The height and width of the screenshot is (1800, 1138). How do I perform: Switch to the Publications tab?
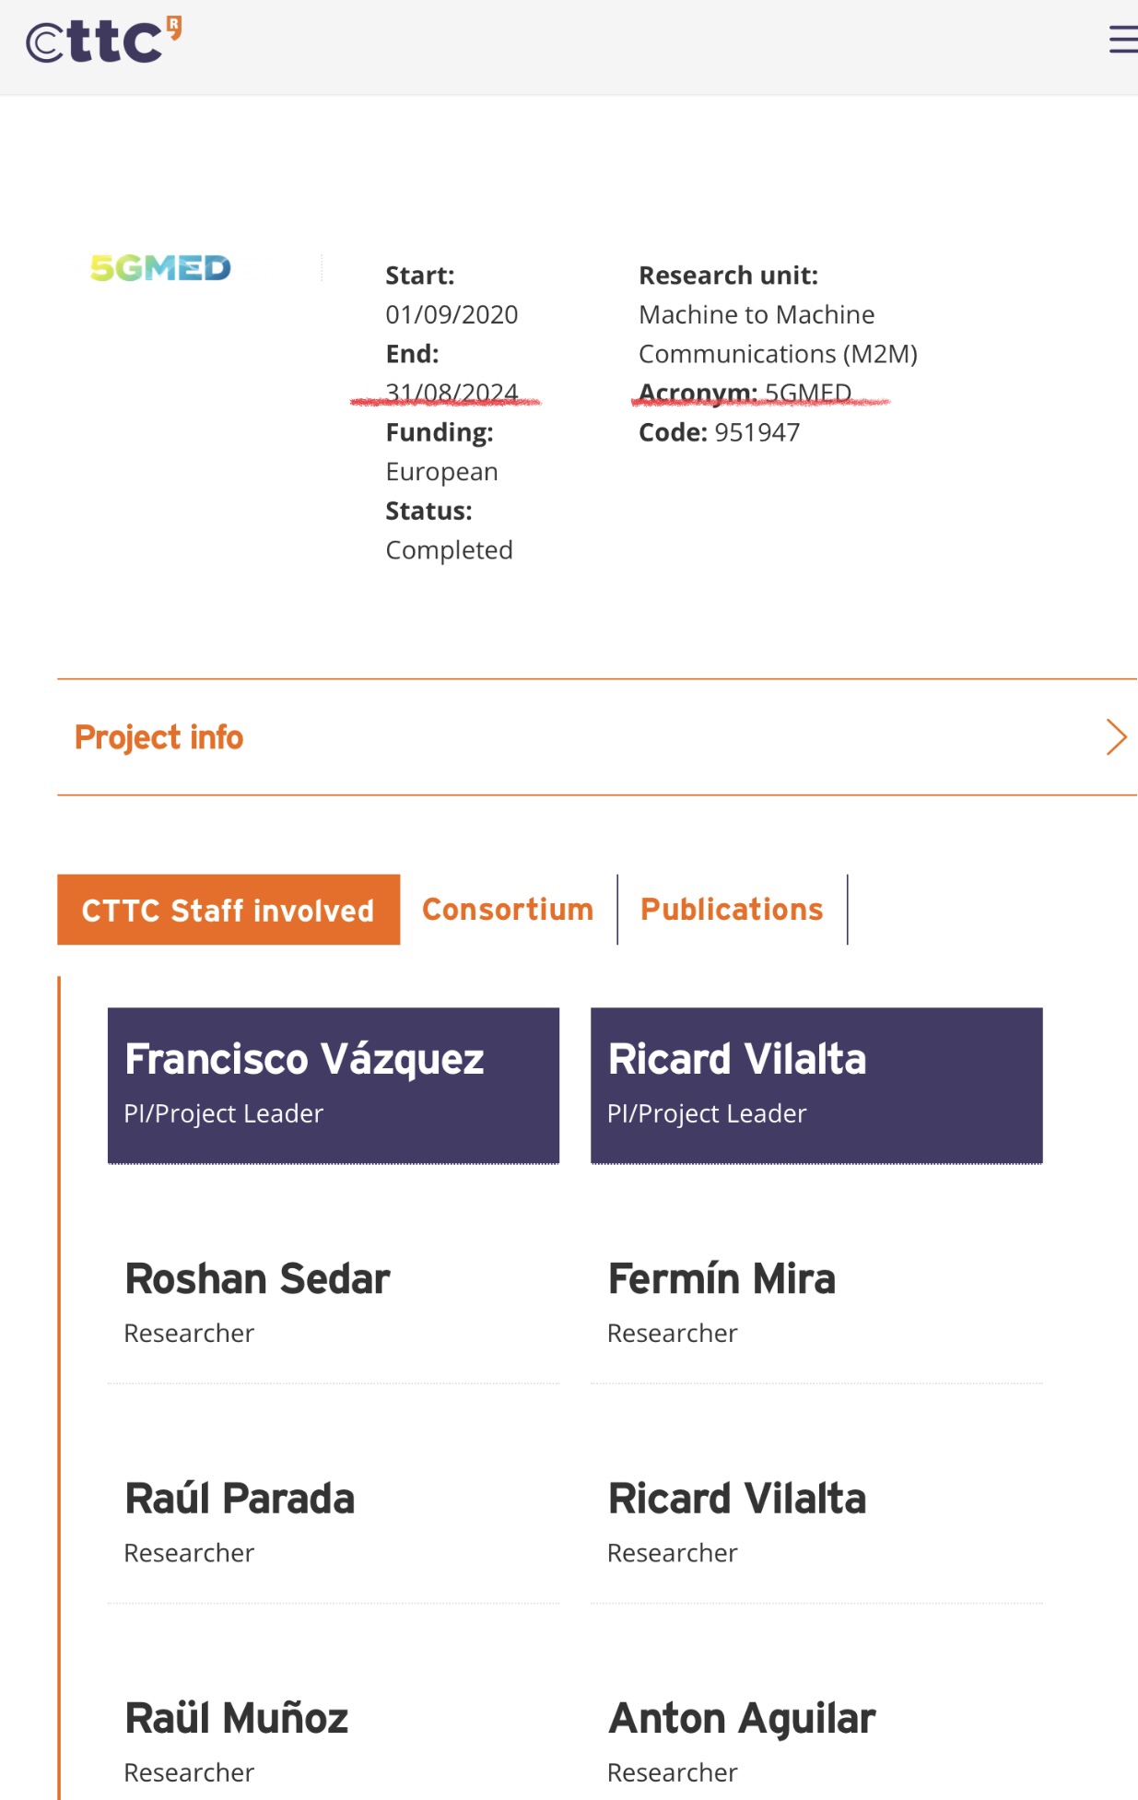[732, 910]
